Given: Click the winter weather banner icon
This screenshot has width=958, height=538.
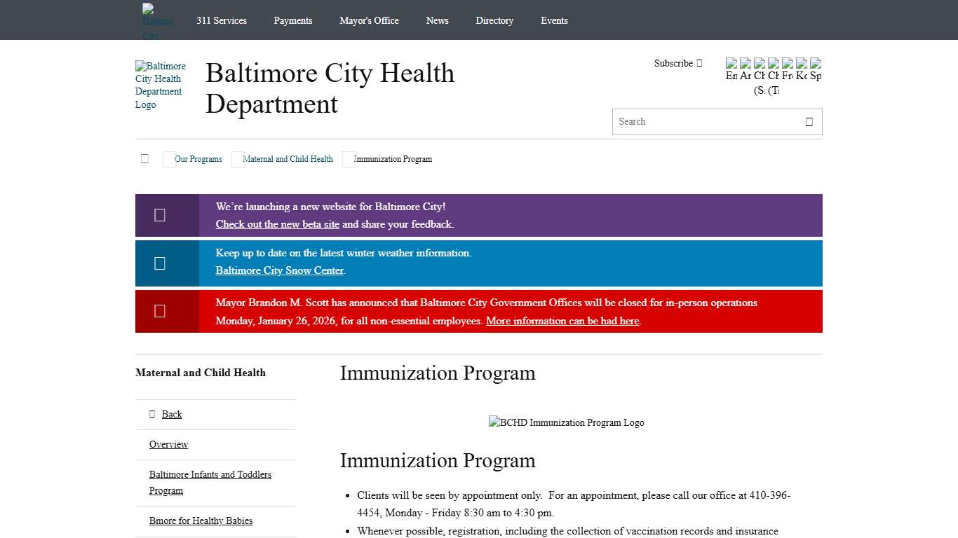Looking at the screenshot, I should click(x=159, y=263).
